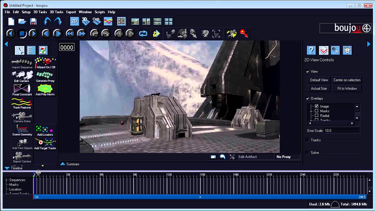Image resolution: width=375 pixels, height=211 pixels.
Task: Click the help question mark panel icon
Action: (x=311, y=50)
